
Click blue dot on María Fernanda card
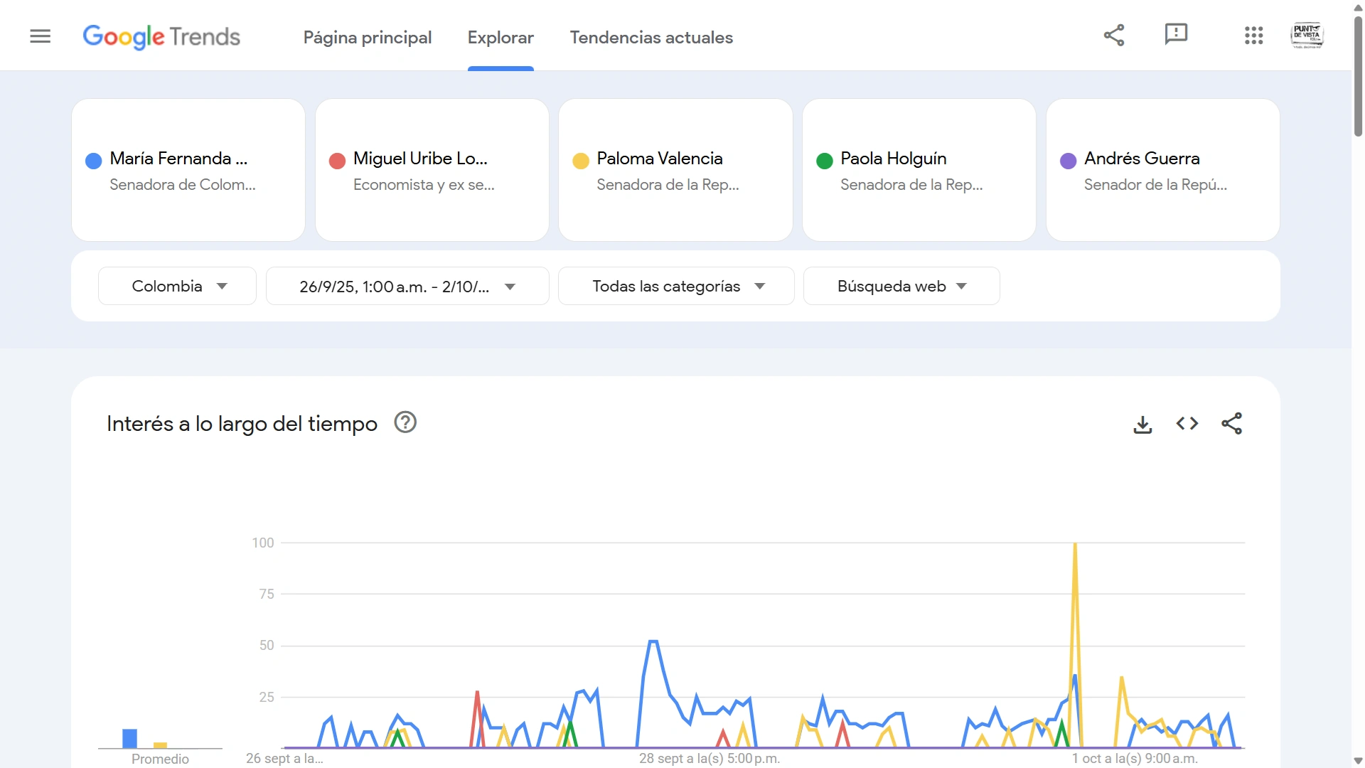click(93, 161)
